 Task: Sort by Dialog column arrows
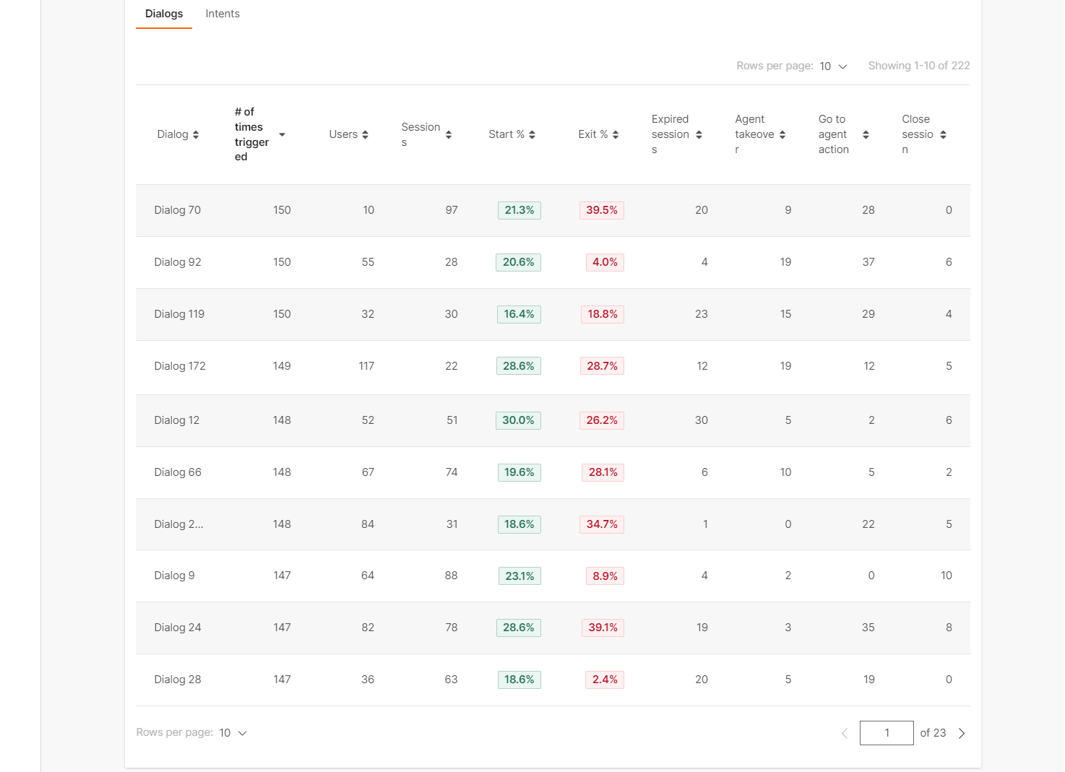coord(196,135)
